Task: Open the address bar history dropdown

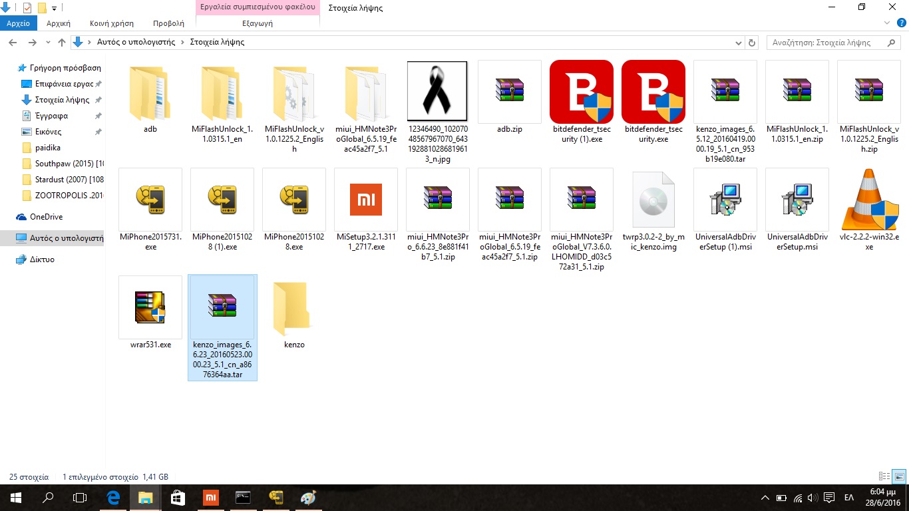Action: tap(738, 43)
